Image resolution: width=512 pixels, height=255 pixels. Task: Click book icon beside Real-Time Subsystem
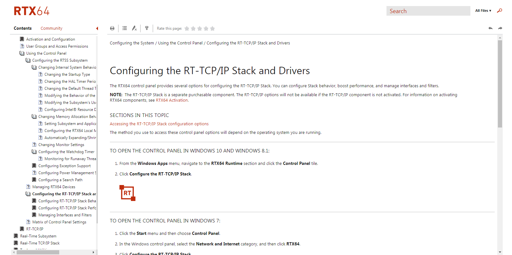[16, 236]
